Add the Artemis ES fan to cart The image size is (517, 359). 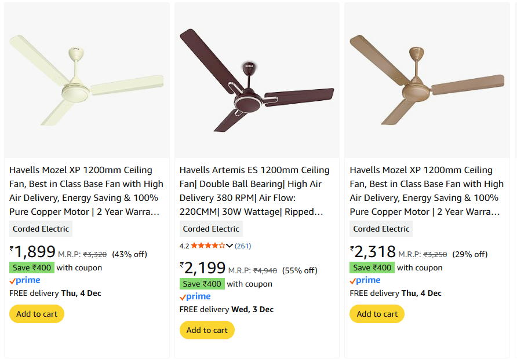coord(207,330)
